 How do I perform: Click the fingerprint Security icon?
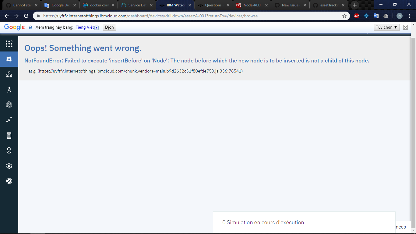tap(9, 105)
